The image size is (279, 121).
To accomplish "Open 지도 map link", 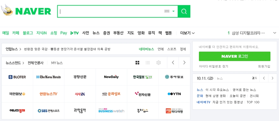I will point(131,33).
